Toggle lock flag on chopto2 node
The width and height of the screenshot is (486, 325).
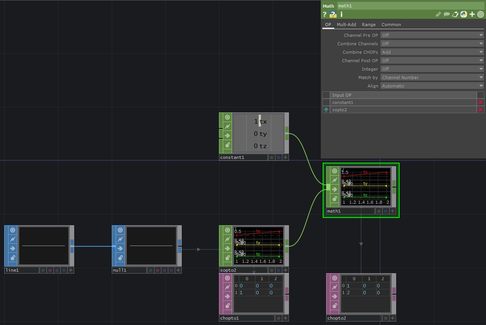[x=335, y=306]
